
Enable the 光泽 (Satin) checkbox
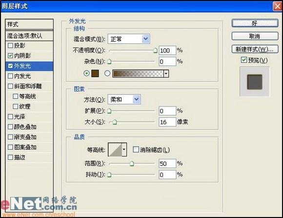(10, 117)
